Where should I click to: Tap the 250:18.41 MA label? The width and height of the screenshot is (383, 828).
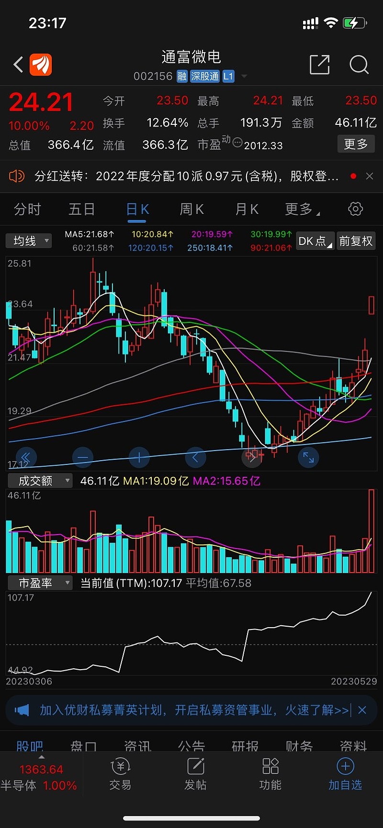point(210,248)
